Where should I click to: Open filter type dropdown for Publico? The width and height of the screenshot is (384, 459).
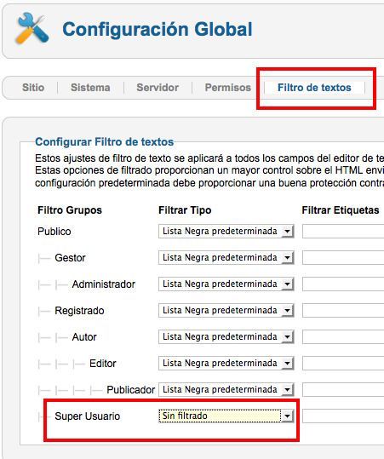click(226, 232)
